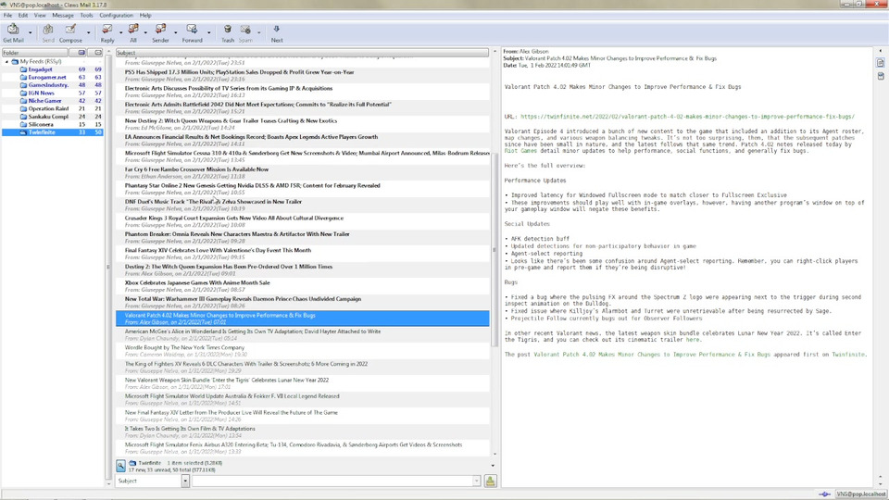This screenshot has height=500, width=889.
Task: Open 'It Takes Two Is Getting Its Own Film' message
Action: click(303, 432)
